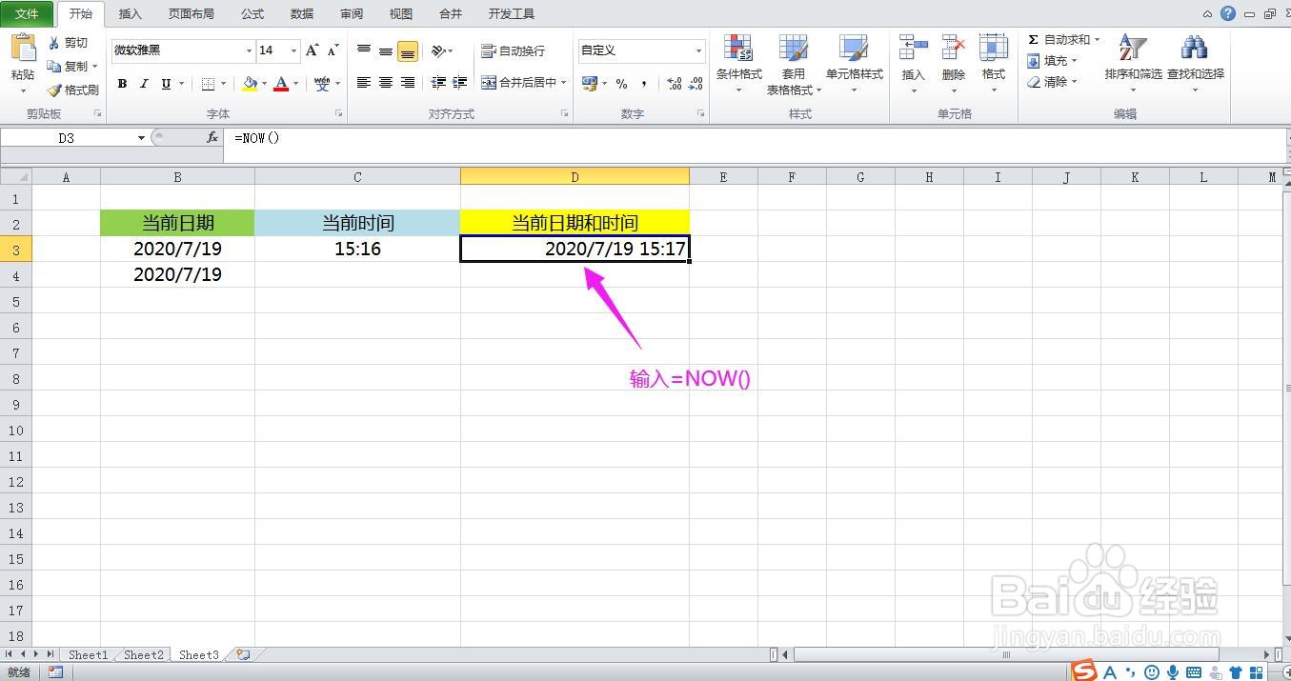Toggle italic formatting
Viewport: 1291px width, 681px height.
coord(144,84)
